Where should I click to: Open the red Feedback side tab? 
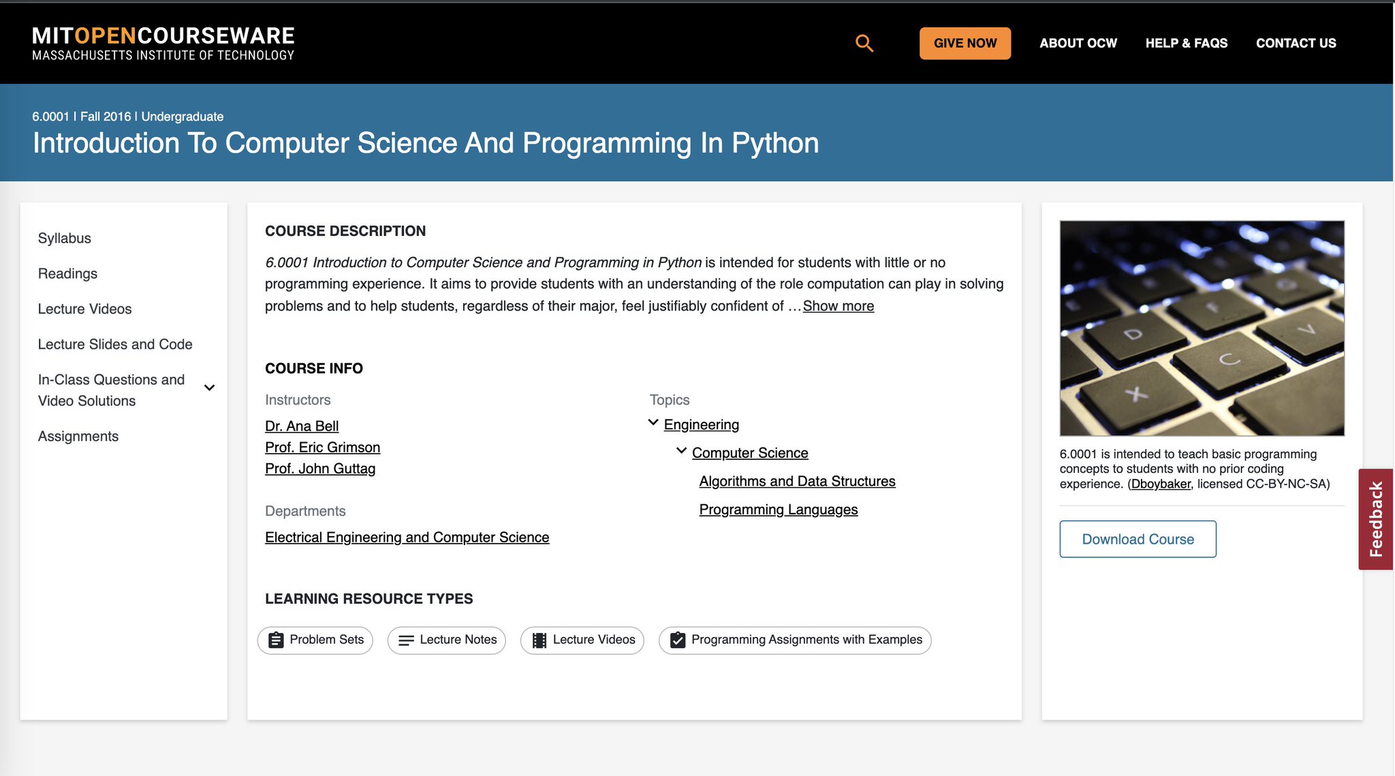pos(1375,519)
